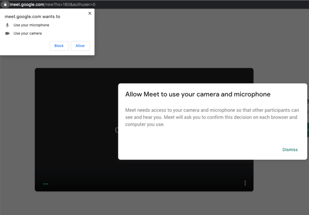The image size is (309, 215).
Task: Click the 'Allow Meet to use your camera and microphone' title
Action: pyautogui.click(x=198, y=94)
